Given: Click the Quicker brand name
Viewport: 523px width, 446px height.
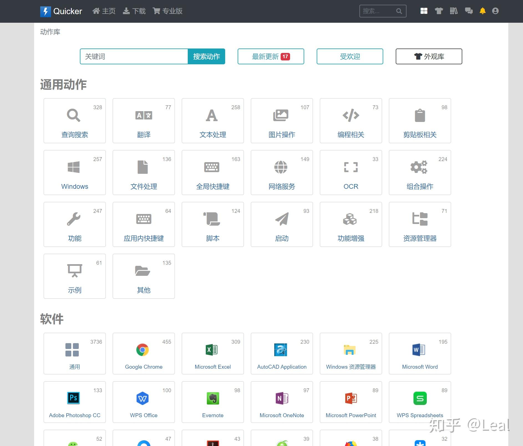Looking at the screenshot, I should click(x=68, y=11).
